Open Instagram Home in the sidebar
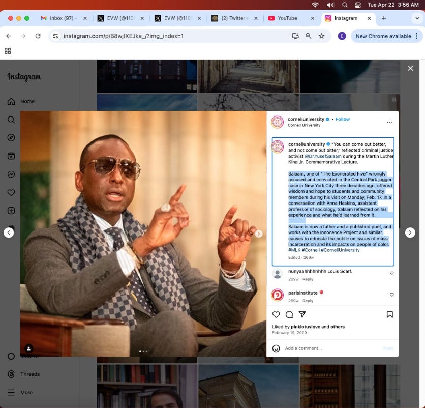This screenshot has width=425, height=408. [21, 101]
